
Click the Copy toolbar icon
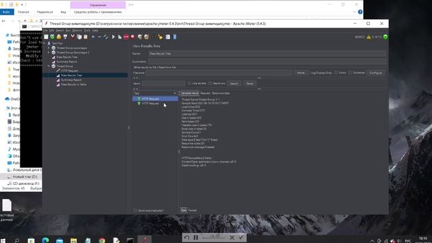[x=79, y=37]
